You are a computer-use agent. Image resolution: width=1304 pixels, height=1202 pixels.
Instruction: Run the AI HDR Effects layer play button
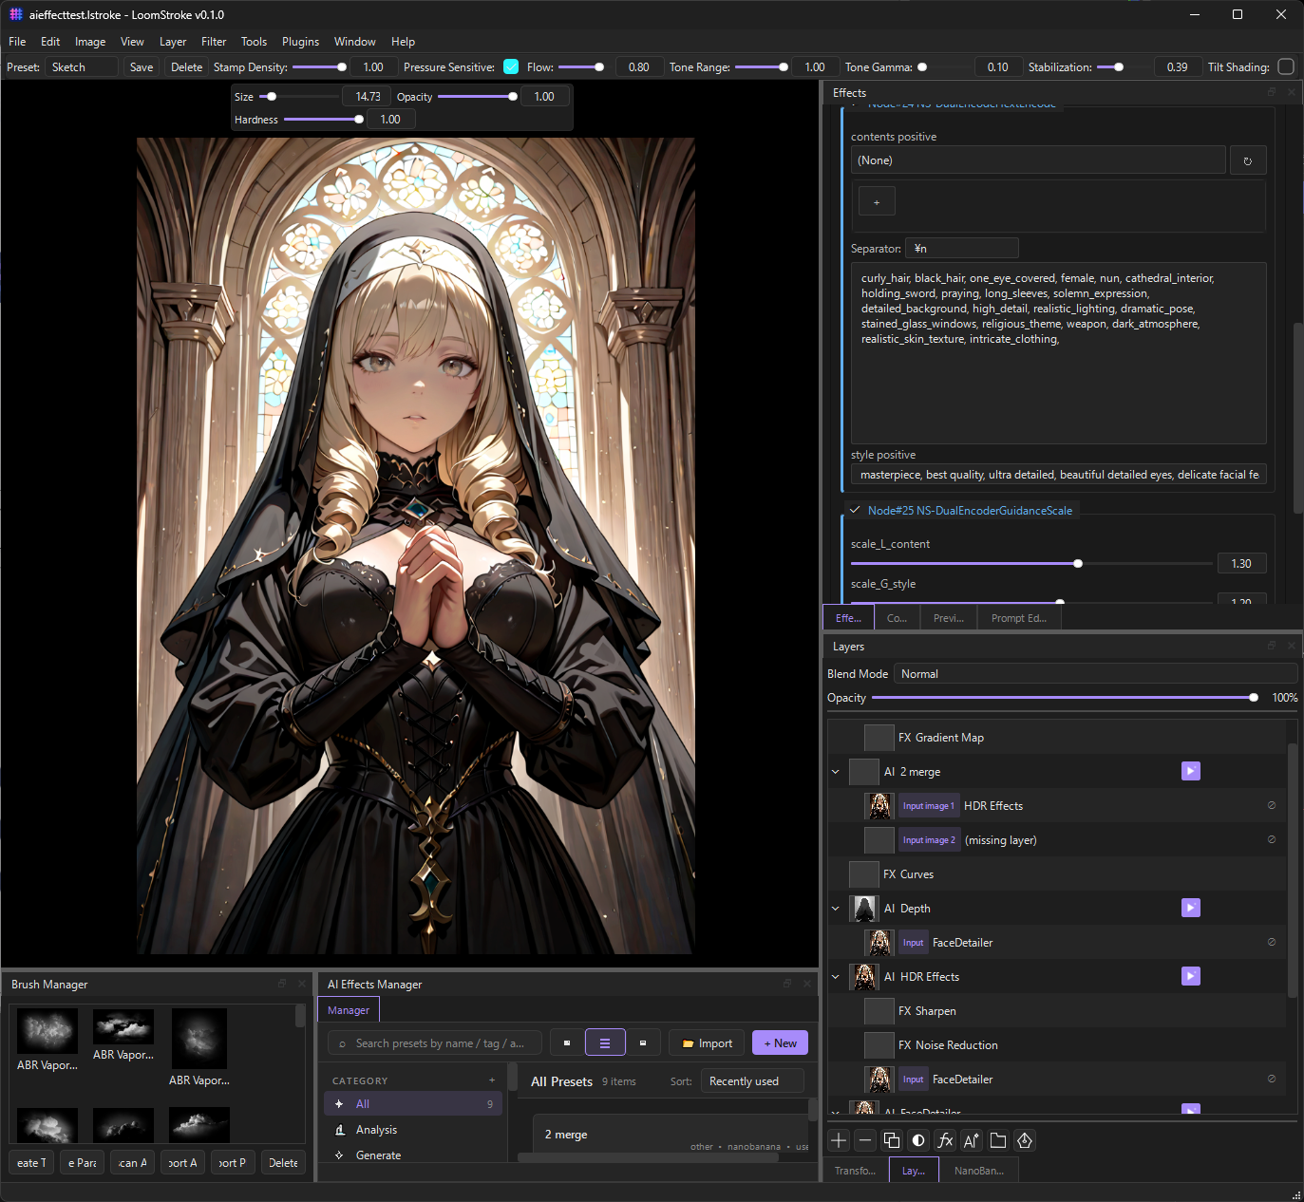1191,976
